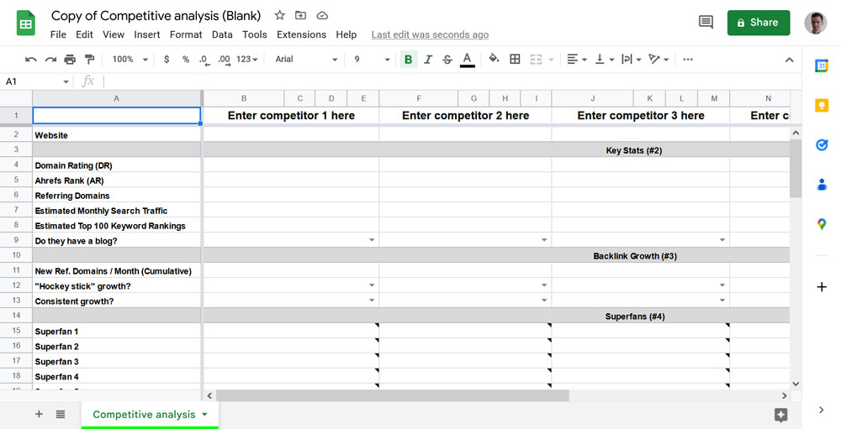Star this spreadsheet

[x=279, y=16]
